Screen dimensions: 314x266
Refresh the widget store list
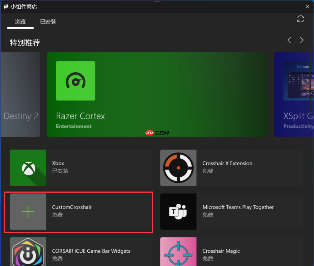pos(301,19)
